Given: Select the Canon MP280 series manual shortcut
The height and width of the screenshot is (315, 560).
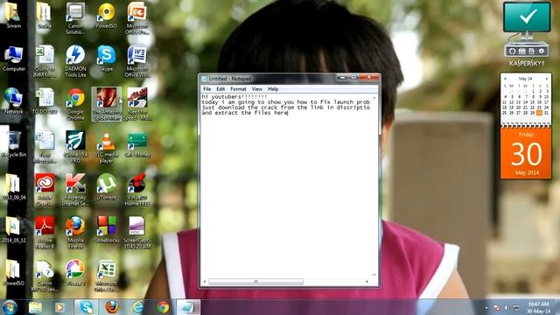Looking at the screenshot, I should click(45, 276).
